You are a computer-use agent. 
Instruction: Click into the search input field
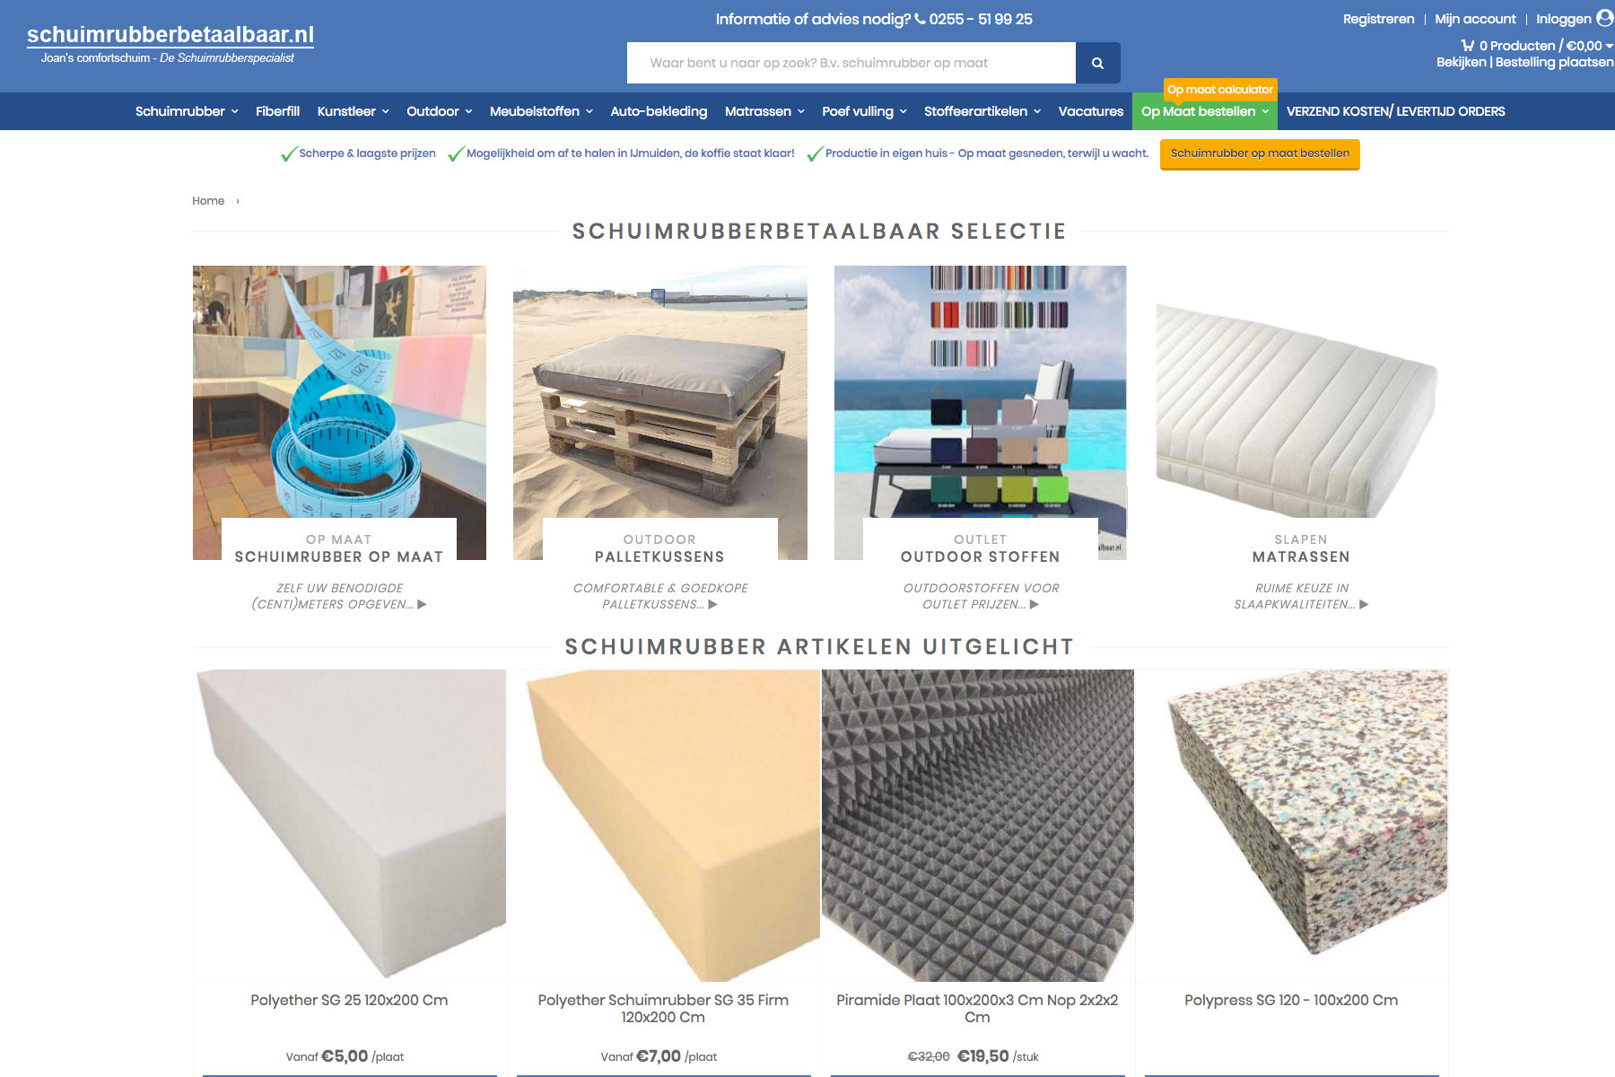pyautogui.click(x=851, y=63)
